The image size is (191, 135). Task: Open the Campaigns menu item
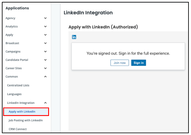(x=13, y=52)
